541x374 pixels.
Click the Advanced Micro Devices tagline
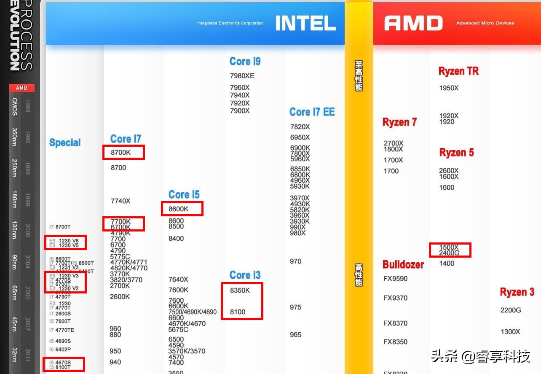pos(485,23)
